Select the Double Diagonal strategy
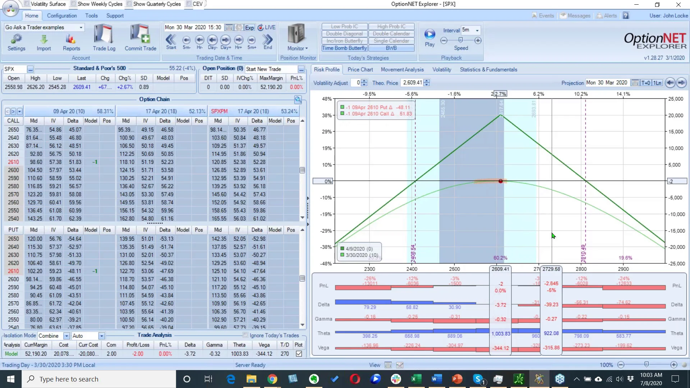 (344, 34)
